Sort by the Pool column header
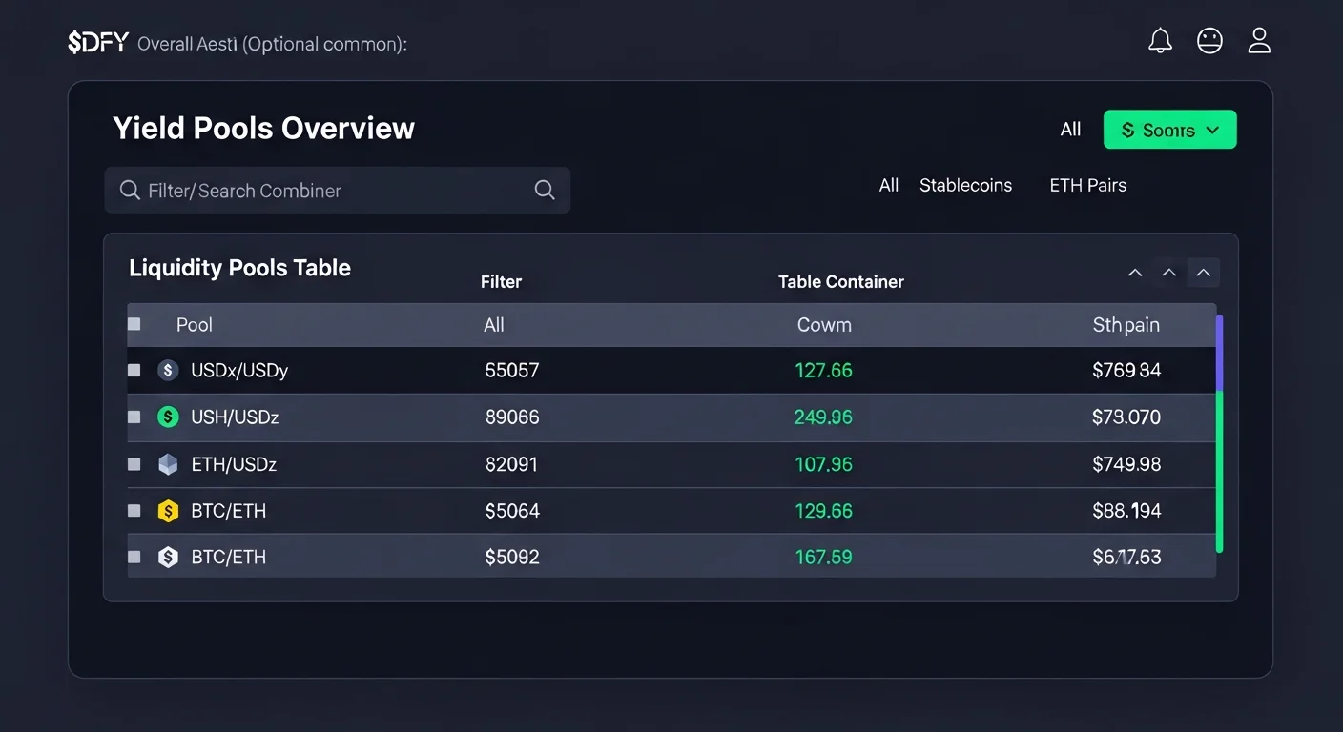Screen dimensions: 1343x732 point(195,324)
